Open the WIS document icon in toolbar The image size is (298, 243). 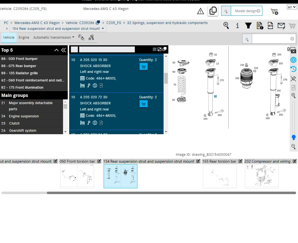coord(270,25)
